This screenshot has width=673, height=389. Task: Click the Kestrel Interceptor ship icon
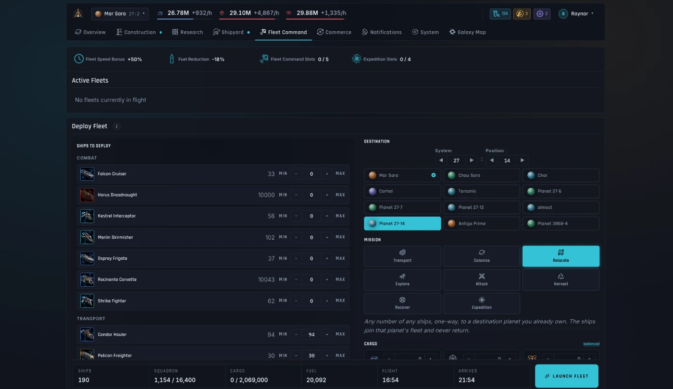87,216
